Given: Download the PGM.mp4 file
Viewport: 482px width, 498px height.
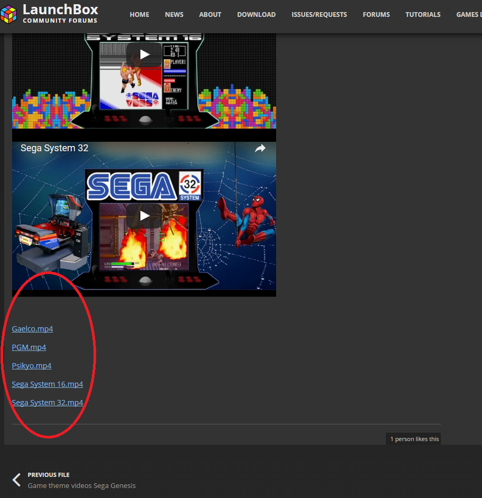Looking at the screenshot, I should tap(29, 347).
